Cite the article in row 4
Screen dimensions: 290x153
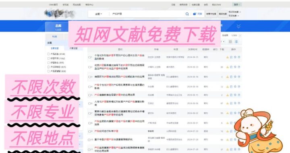tap(239, 87)
